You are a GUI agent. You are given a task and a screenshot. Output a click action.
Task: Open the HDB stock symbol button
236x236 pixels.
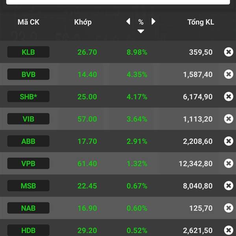(28, 230)
